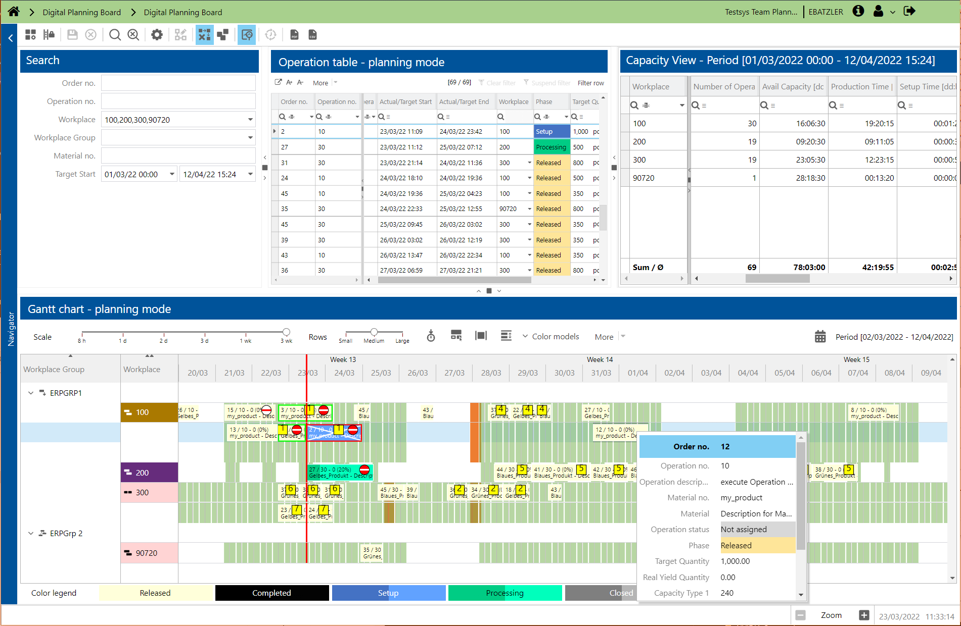Click the magnifier search icon in toolbar

pos(115,35)
